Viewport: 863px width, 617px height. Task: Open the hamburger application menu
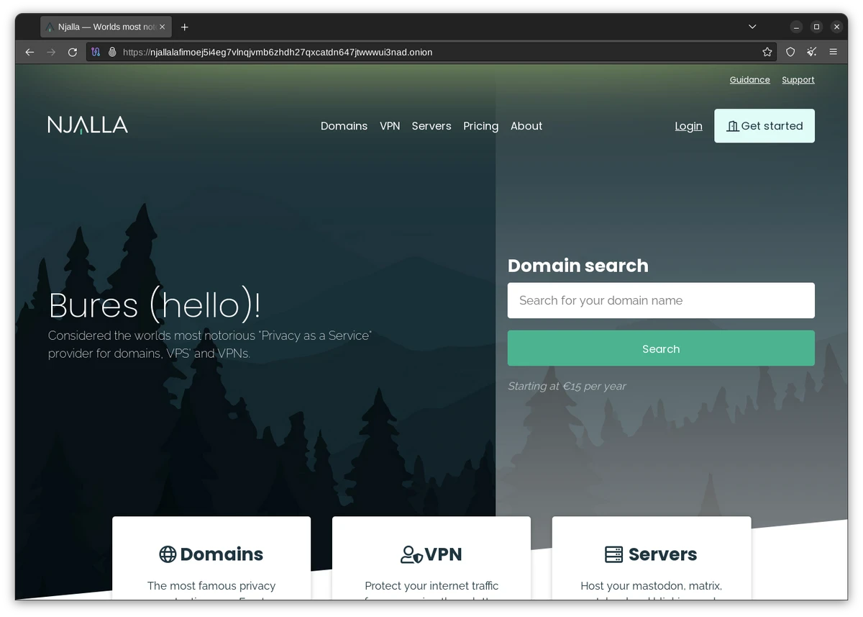click(x=834, y=52)
